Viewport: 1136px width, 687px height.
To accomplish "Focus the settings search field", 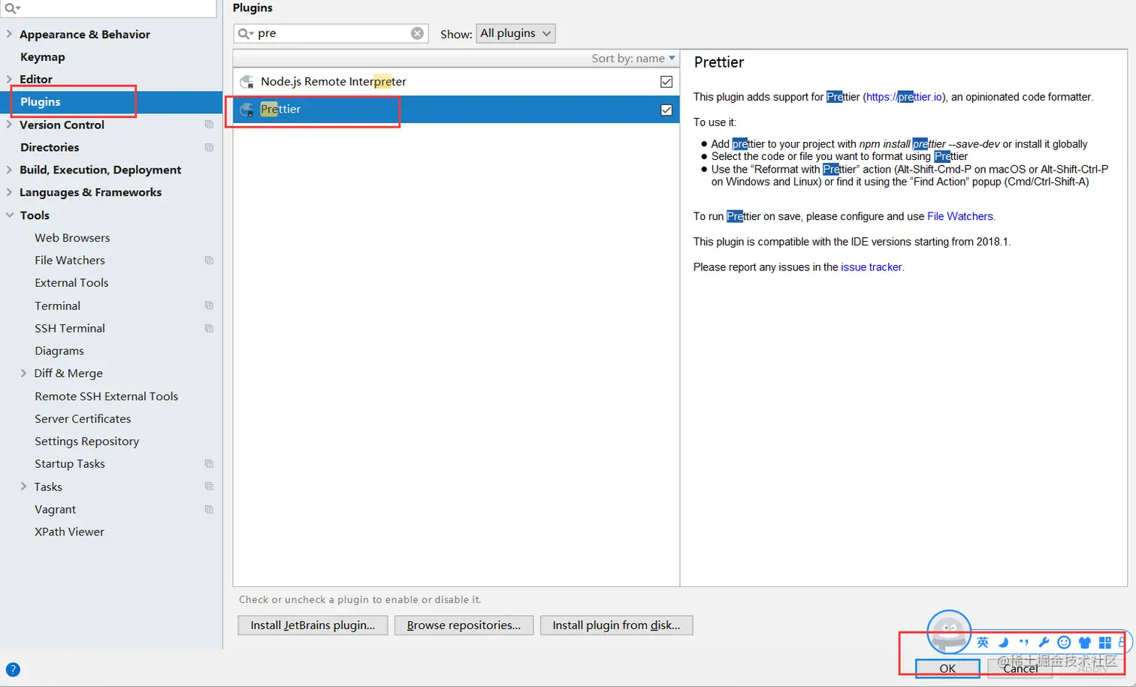I will 108,8.
